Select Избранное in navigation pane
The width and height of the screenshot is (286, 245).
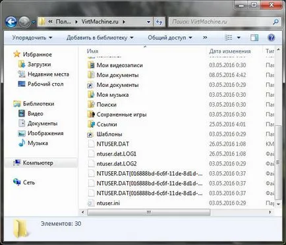(x=32, y=54)
